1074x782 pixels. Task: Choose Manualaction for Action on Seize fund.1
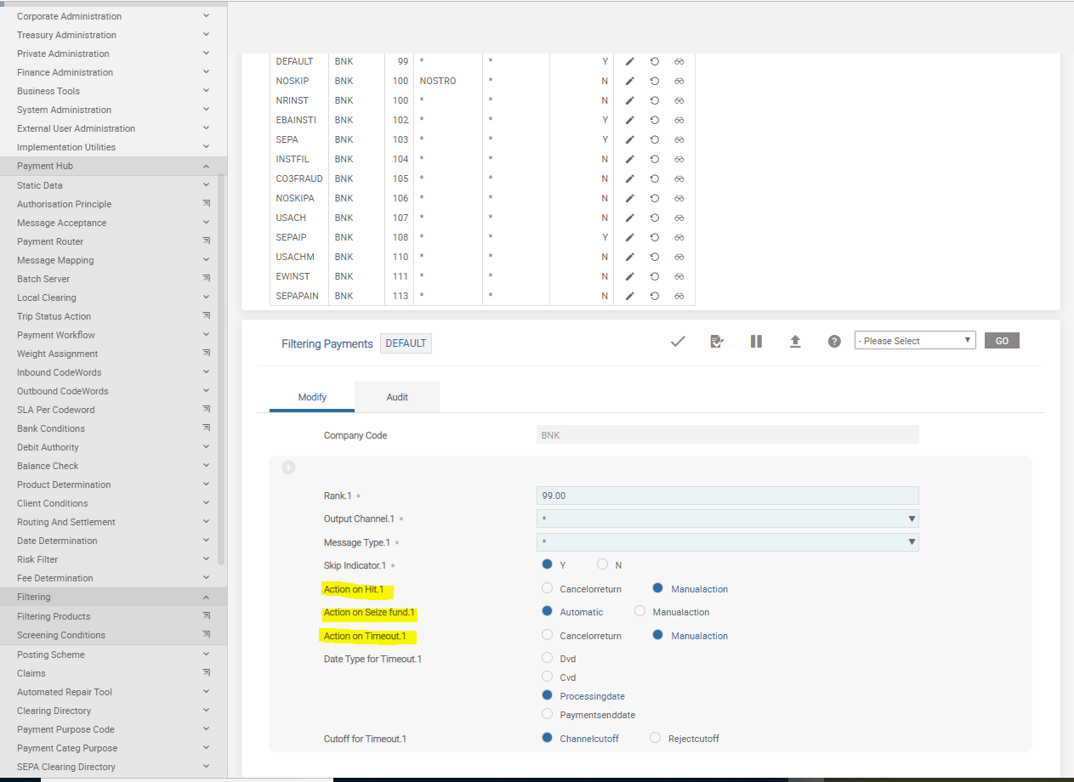point(640,611)
